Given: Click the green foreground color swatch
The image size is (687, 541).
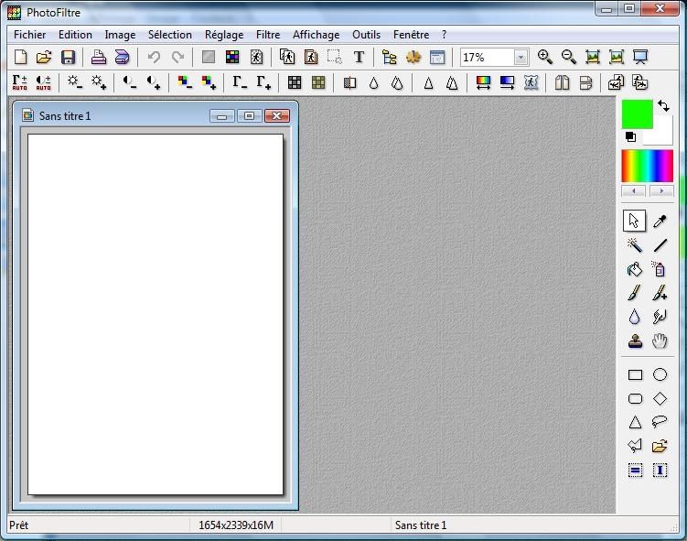Looking at the screenshot, I should [x=637, y=114].
